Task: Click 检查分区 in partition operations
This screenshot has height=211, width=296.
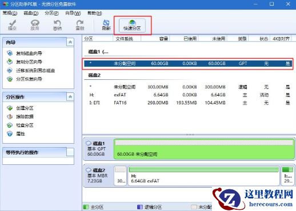Action: pyautogui.click(x=25, y=125)
